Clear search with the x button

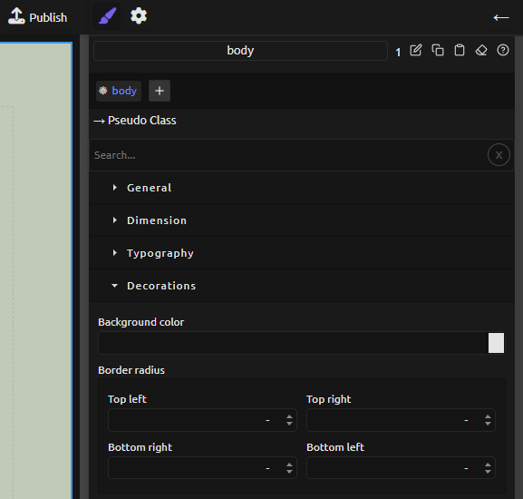point(499,155)
